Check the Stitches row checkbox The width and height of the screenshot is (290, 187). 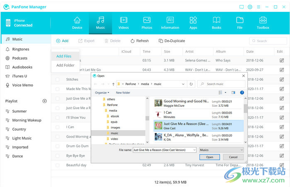[58, 79]
